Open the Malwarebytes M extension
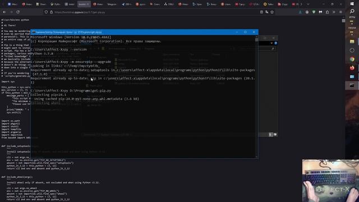359x202 pixels. tap(320, 12)
